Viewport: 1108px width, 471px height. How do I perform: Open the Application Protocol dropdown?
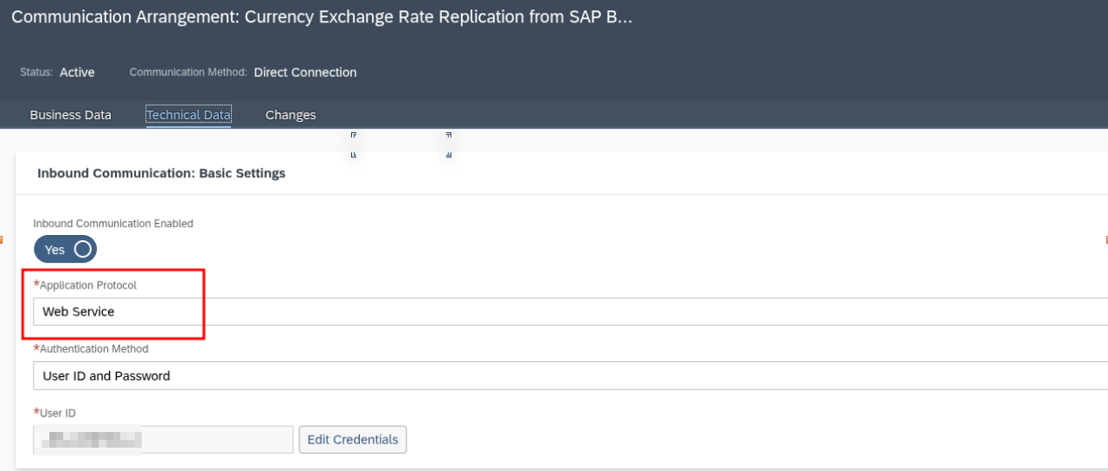pyautogui.click(x=569, y=312)
